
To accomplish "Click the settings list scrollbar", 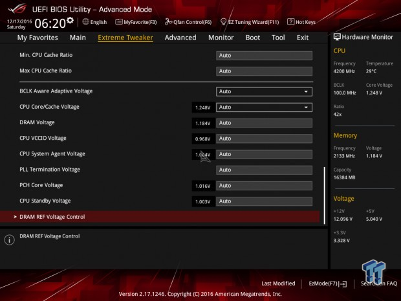I will coord(325,195).
